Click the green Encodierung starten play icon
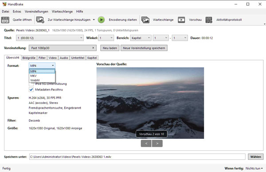 [x=101, y=20]
